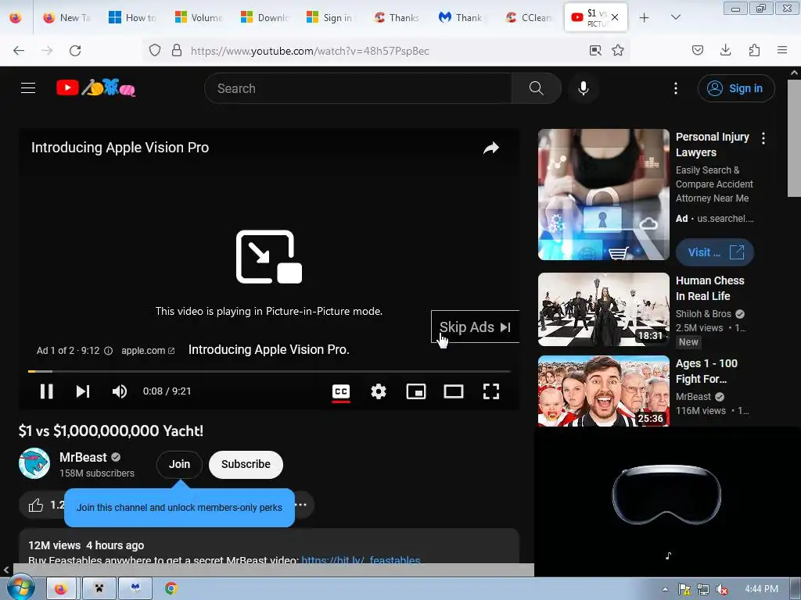Open the Shiloh & Bros channel name
This screenshot has height=600, width=801.
tap(703, 314)
